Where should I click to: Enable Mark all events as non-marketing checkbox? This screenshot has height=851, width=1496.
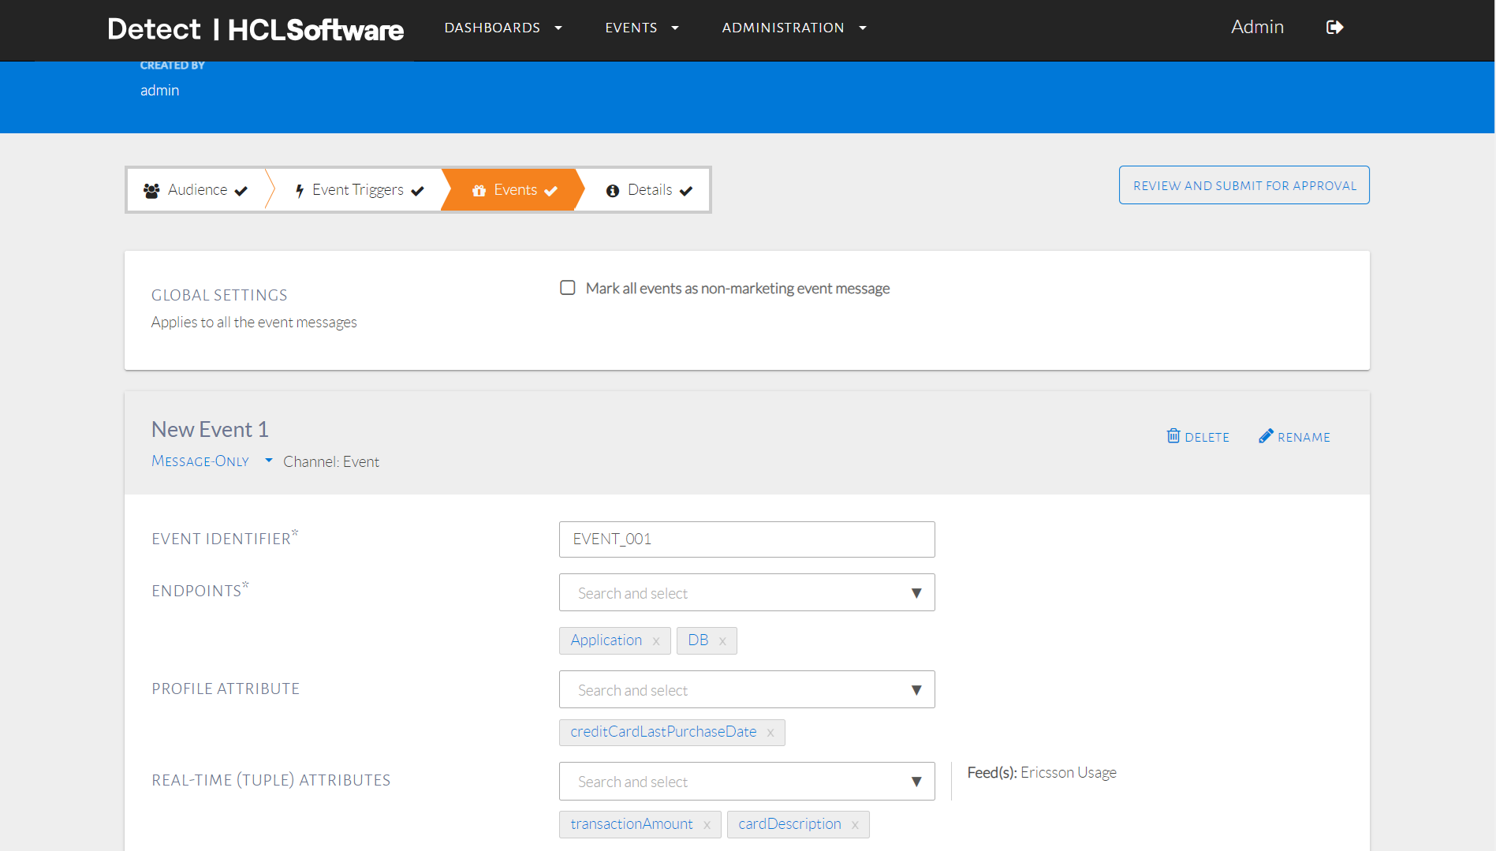click(x=568, y=288)
